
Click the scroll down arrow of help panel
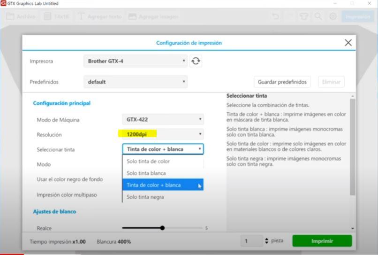(x=353, y=228)
